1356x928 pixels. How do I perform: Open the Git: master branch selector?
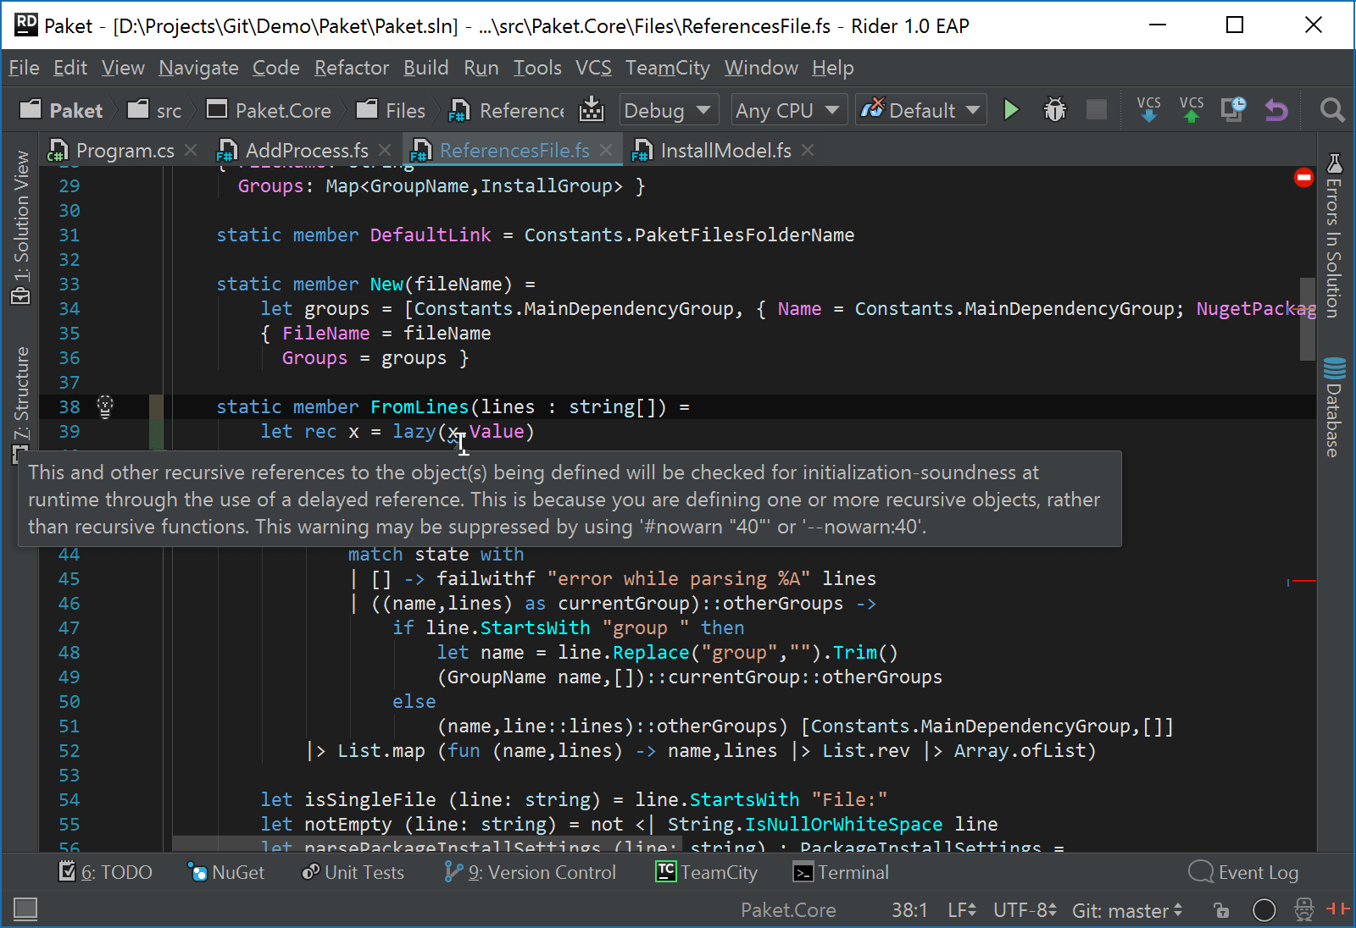coord(1126,910)
